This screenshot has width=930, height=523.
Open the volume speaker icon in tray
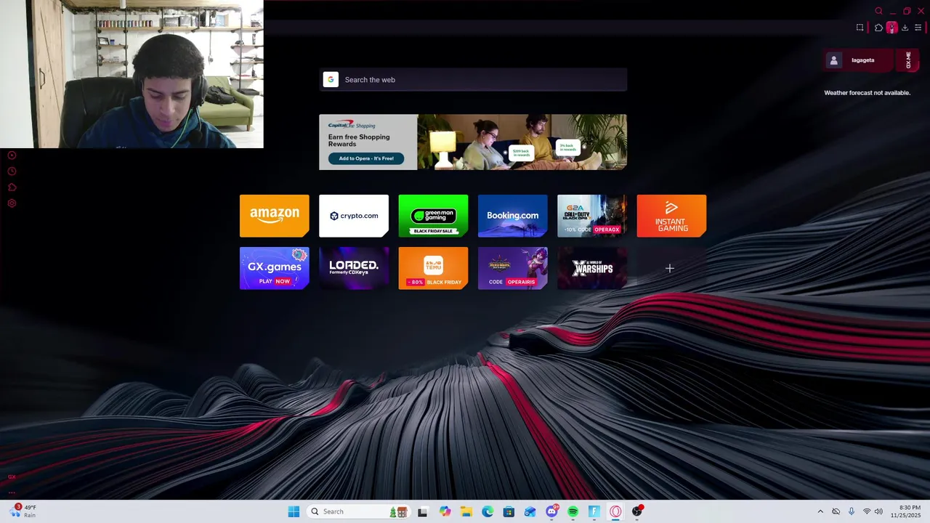click(x=879, y=511)
